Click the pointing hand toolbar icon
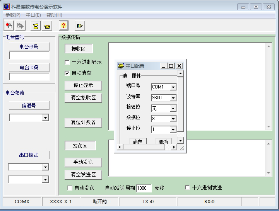 (x=80, y=26)
